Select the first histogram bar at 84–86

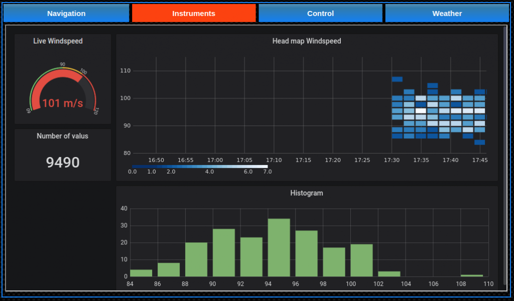click(x=141, y=273)
